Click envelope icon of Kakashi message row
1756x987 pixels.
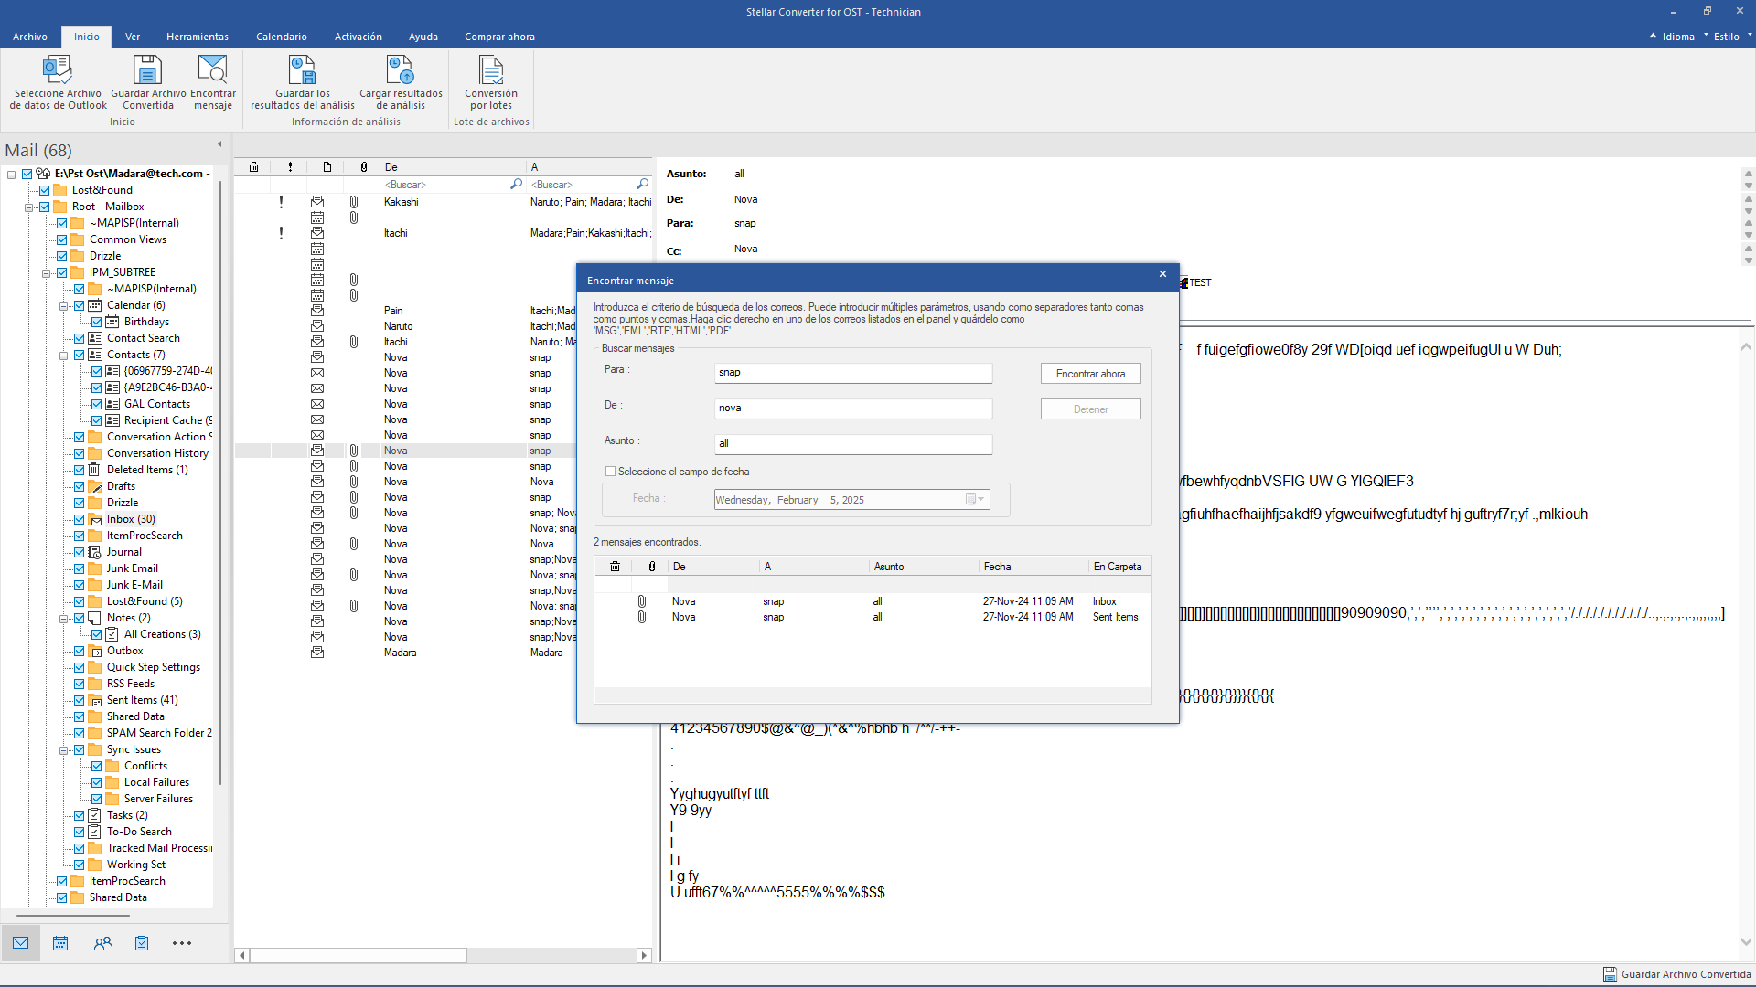[x=317, y=202]
